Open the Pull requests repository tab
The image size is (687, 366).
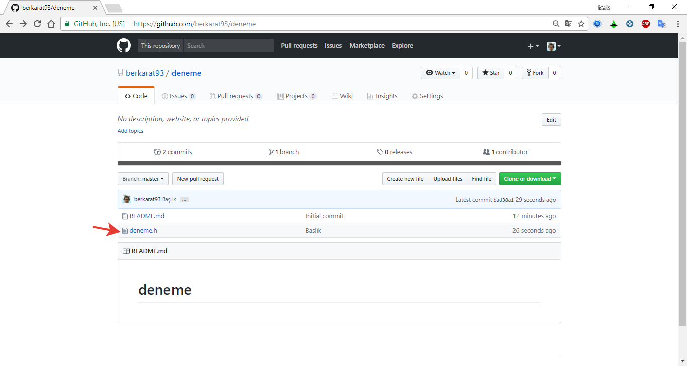(x=236, y=96)
